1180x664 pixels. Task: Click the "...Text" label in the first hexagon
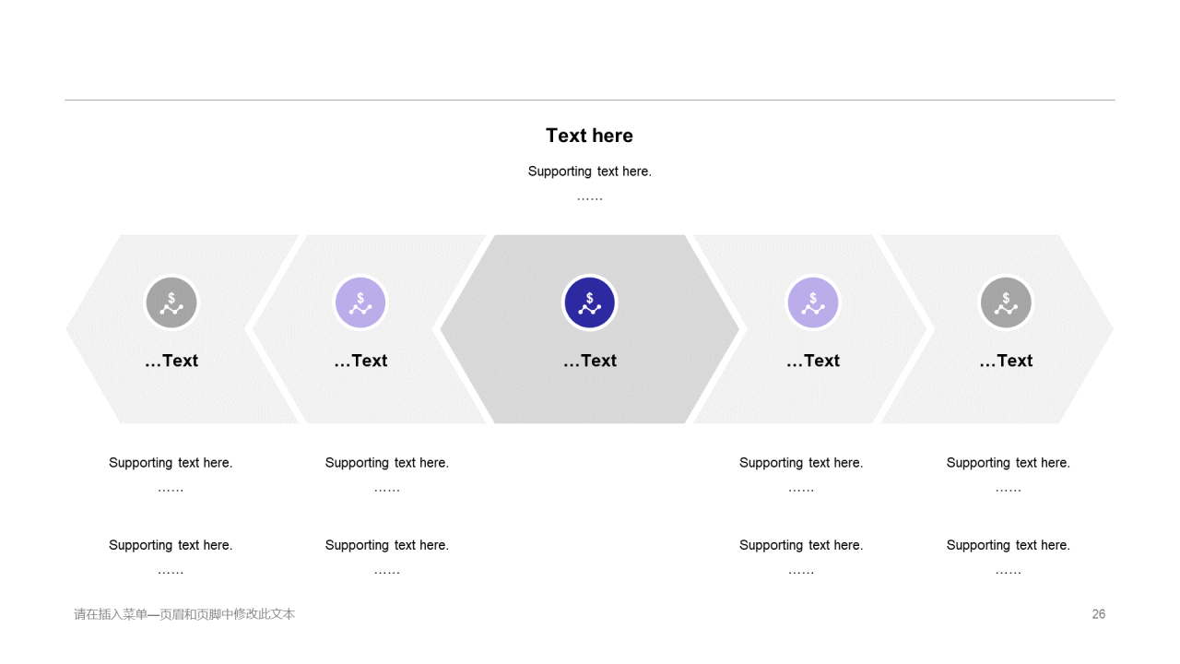(x=171, y=361)
